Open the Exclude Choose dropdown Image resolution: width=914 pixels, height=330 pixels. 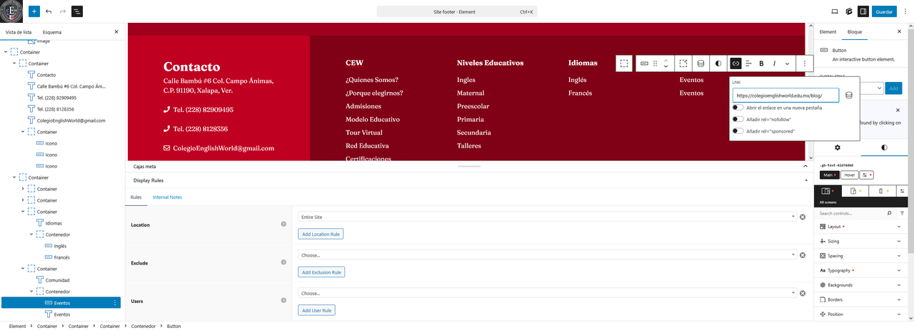pos(547,255)
